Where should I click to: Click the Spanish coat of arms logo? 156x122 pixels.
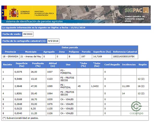coord(14,12)
